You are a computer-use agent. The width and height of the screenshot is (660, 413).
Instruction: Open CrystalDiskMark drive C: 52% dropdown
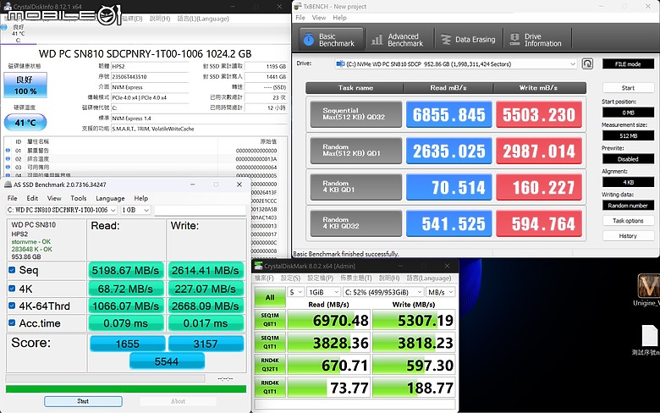click(383, 292)
